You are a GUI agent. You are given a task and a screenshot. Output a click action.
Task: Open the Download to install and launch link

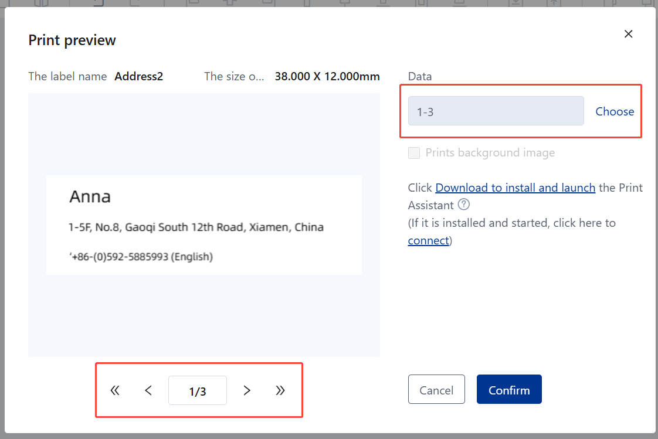tap(515, 188)
